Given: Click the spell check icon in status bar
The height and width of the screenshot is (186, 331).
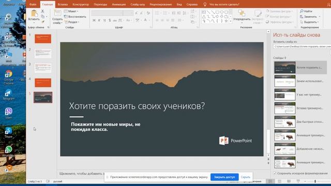Looking at the screenshot, I should coord(48,181).
